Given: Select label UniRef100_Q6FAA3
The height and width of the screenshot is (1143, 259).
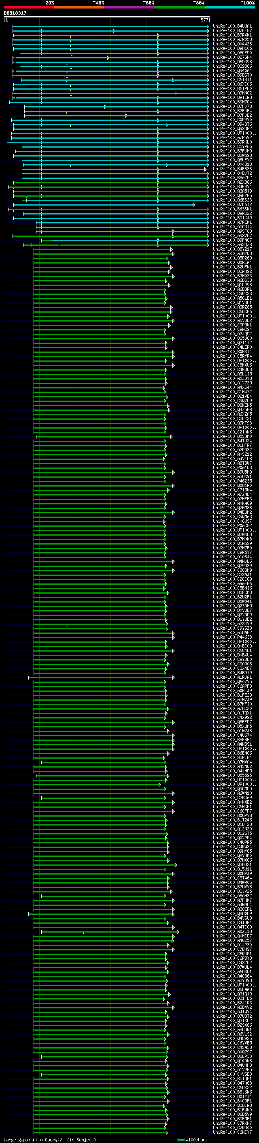Looking at the screenshot, I should 232,989.
